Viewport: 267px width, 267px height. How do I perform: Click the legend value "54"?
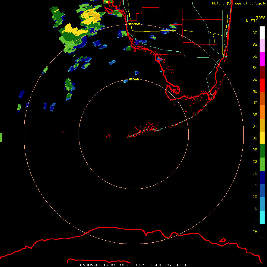pyautogui.click(x=255, y=68)
